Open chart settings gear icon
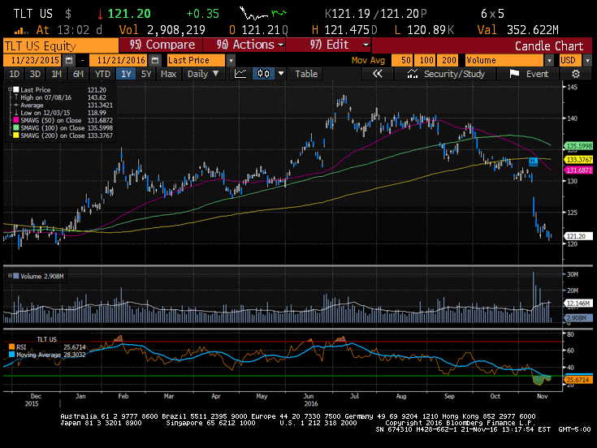The height and width of the screenshot is (448, 597). point(576,73)
